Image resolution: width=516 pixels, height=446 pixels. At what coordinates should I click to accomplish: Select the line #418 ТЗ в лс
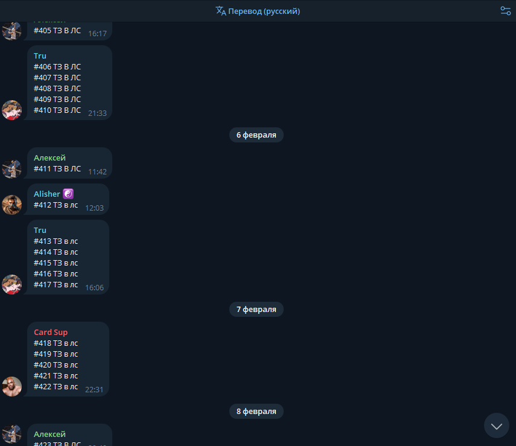[56, 343]
